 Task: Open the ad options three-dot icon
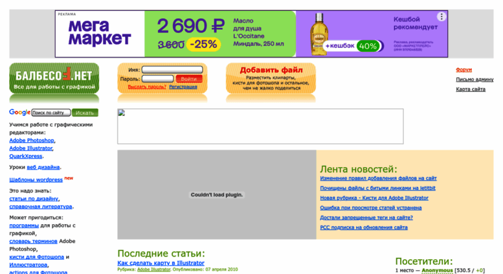[x=442, y=17]
